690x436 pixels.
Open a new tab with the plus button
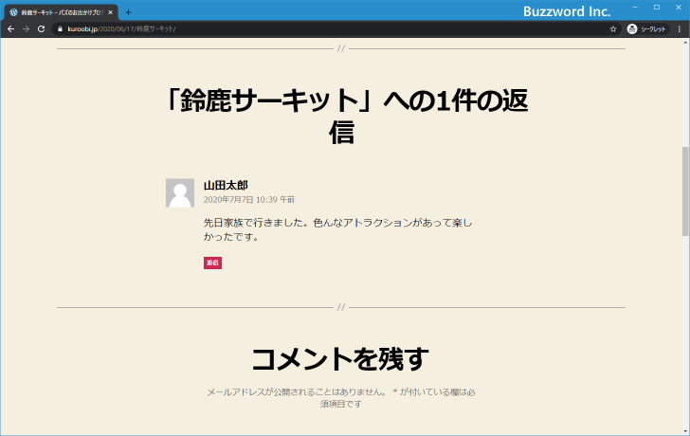[x=128, y=12]
